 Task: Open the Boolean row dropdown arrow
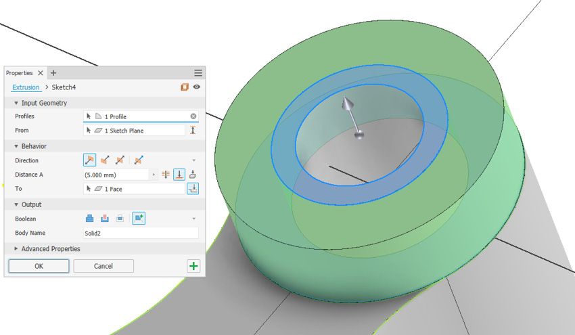(194, 219)
